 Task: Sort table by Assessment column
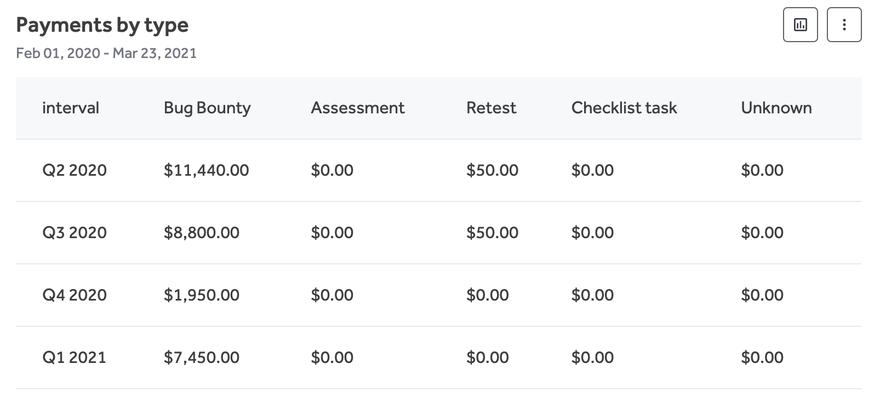point(357,108)
